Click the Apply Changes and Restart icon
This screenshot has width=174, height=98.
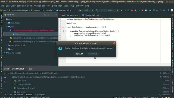click(x=125, y=10)
